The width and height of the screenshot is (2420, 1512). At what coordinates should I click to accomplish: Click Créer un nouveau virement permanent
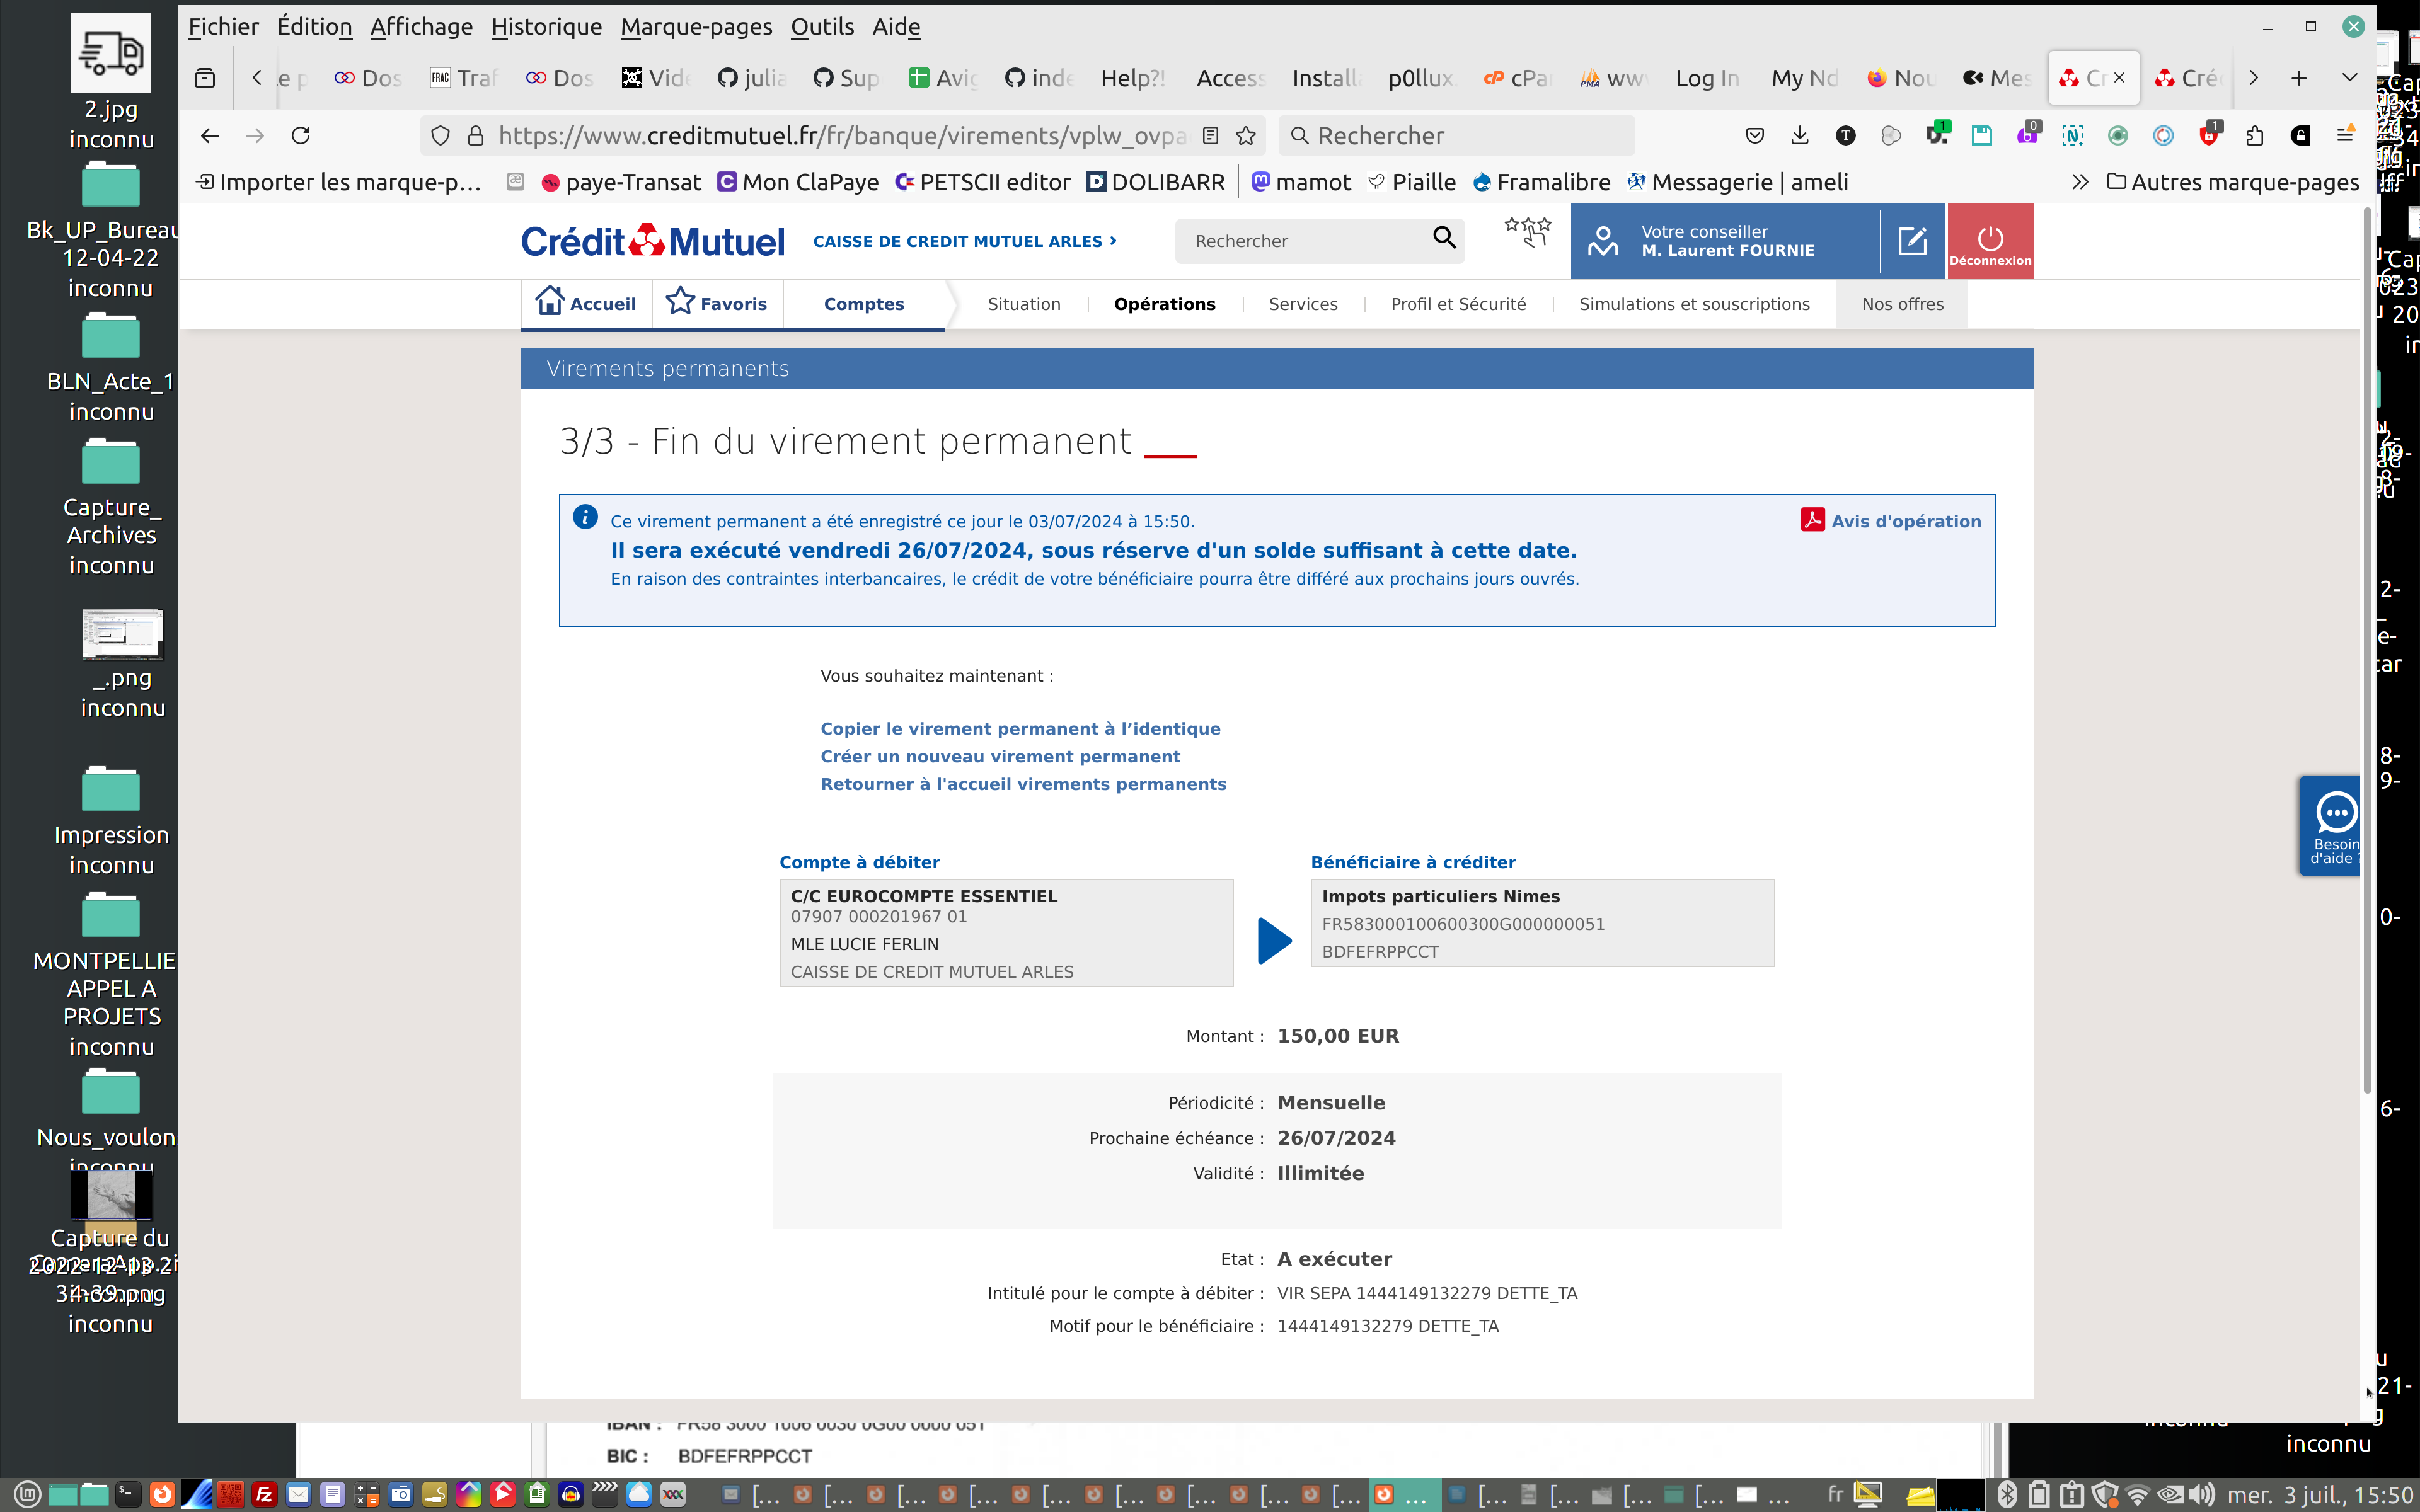tap(1000, 757)
